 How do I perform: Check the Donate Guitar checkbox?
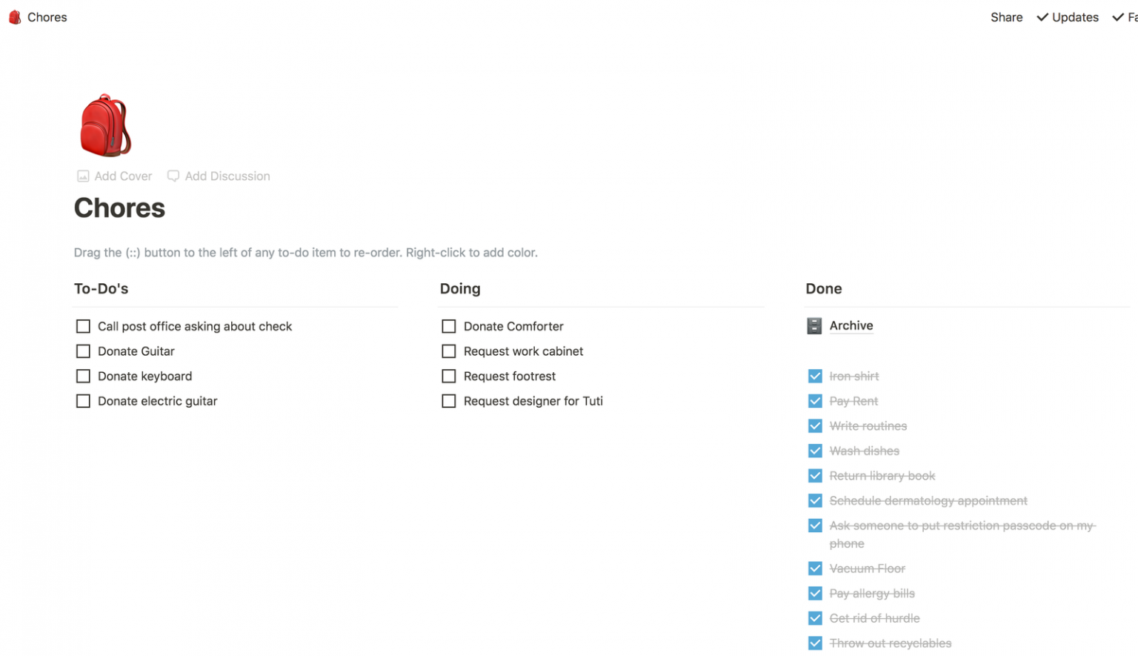pyautogui.click(x=83, y=351)
